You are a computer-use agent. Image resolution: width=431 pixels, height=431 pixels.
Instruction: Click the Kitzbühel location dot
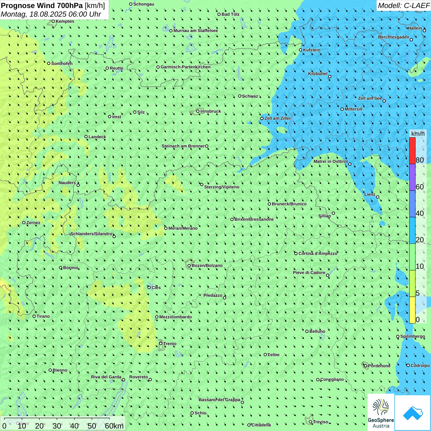[x=330, y=77]
